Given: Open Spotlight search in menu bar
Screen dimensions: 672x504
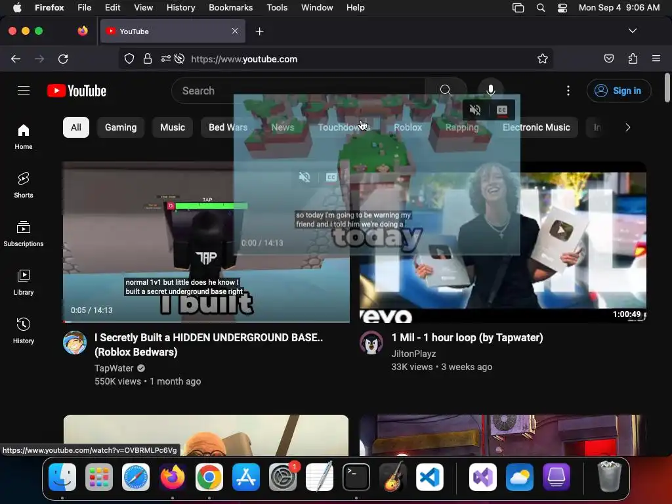Looking at the screenshot, I should (x=541, y=8).
